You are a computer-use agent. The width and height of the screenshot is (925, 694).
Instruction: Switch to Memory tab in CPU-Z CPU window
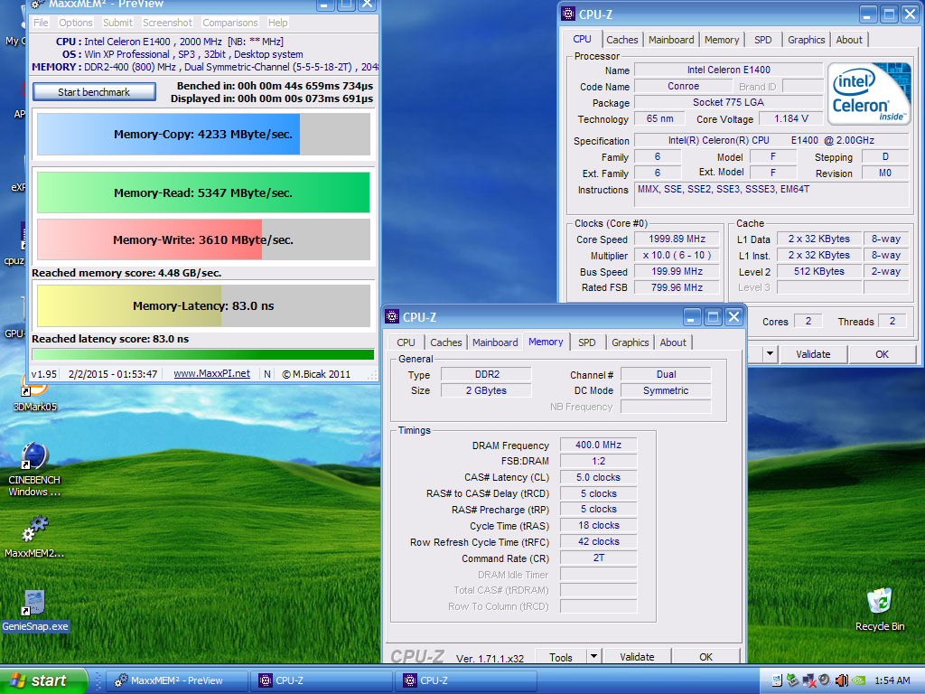[x=722, y=40]
